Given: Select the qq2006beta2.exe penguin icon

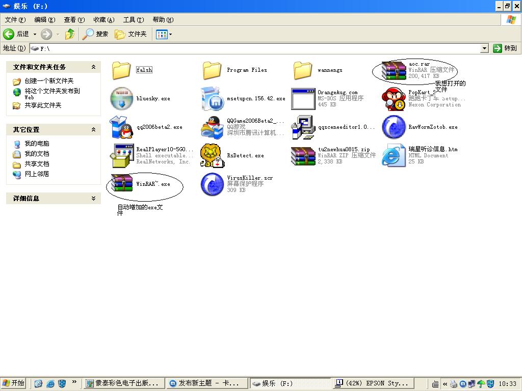Looking at the screenshot, I should pyautogui.click(x=122, y=127).
